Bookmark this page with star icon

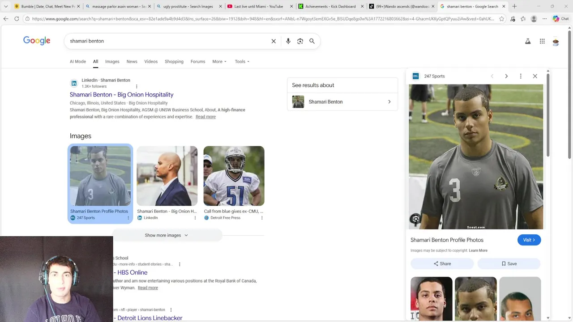pos(501,19)
